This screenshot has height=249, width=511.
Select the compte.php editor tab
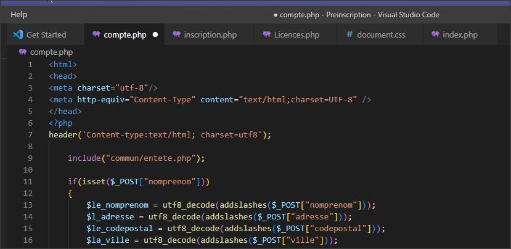125,35
